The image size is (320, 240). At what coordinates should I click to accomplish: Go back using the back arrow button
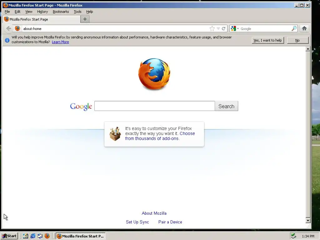pyautogui.click(x=8, y=28)
